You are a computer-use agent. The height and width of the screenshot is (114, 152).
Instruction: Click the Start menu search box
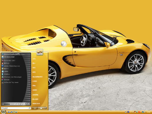pos(16,108)
